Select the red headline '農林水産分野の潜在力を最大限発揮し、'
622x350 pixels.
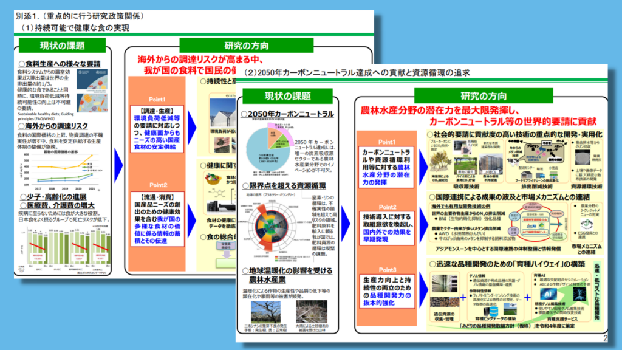[440, 111]
